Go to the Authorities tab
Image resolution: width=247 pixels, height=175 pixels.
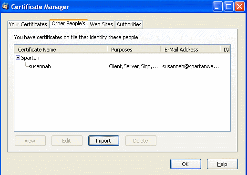129,24
